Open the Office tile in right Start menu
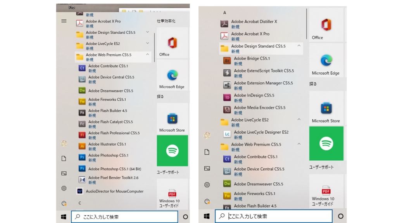 click(x=326, y=25)
